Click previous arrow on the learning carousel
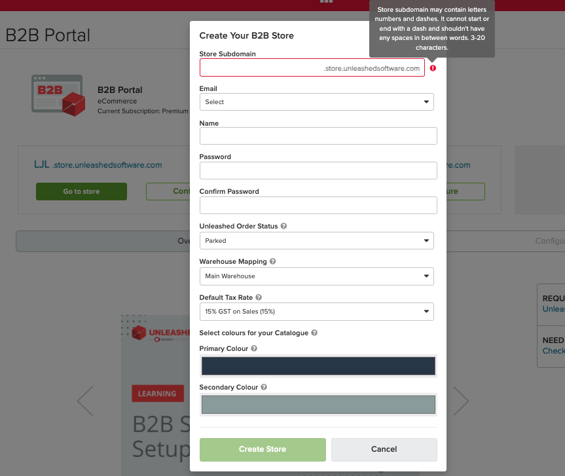Screen dimensions: 565x476 click(85, 401)
